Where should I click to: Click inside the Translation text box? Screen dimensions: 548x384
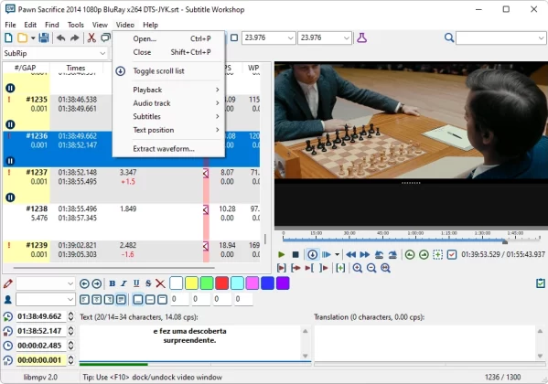point(424,343)
